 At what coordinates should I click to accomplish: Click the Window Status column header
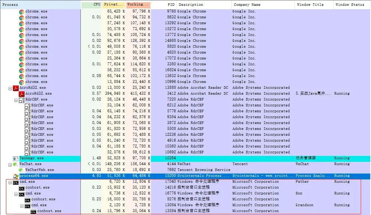click(x=352, y=4)
